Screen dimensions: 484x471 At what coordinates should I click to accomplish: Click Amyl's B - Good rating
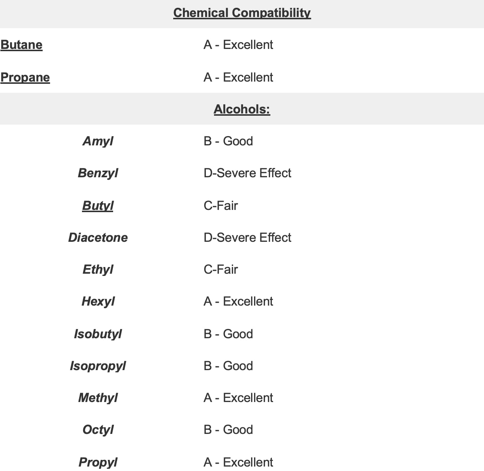coord(228,141)
